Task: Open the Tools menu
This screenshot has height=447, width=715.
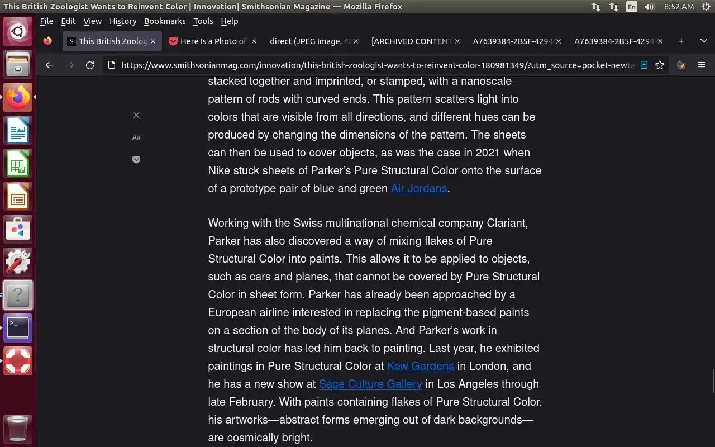Action: click(203, 21)
